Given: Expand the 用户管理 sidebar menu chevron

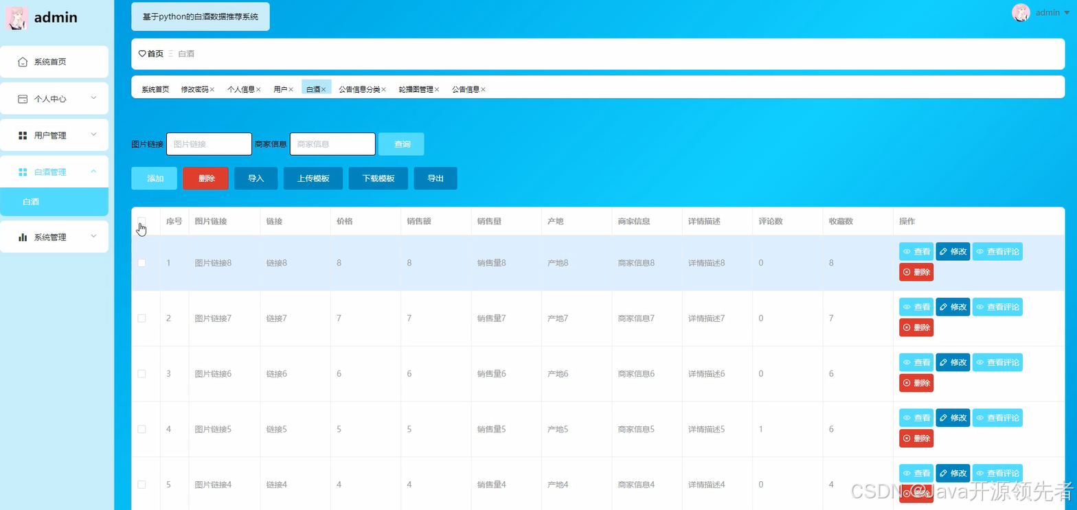Looking at the screenshot, I should [93, 135].
